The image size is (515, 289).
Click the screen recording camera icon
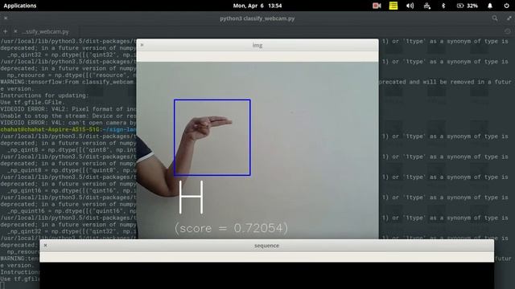click(x=377, y=6)
